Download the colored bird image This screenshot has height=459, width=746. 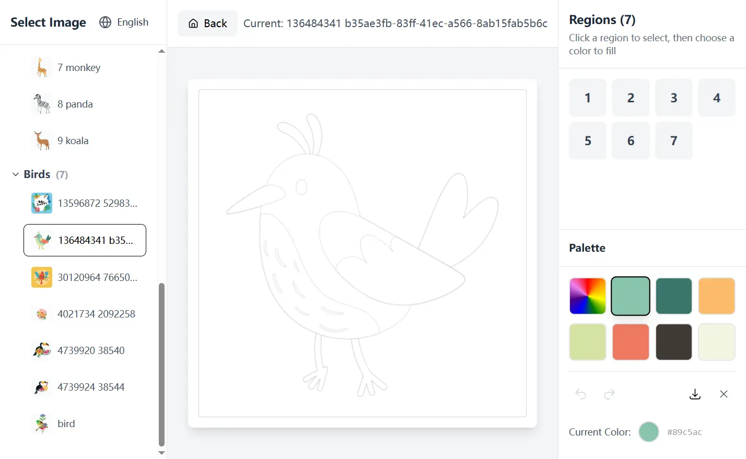[x=695, y=394]
